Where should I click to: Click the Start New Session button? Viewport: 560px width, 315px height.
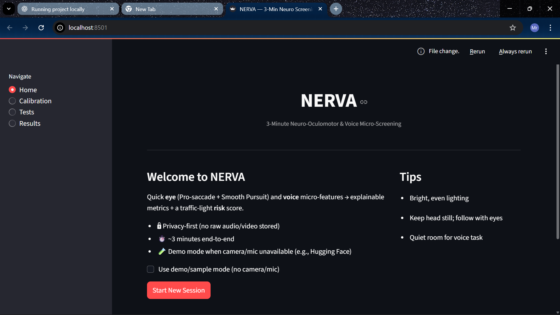(178, 290)
